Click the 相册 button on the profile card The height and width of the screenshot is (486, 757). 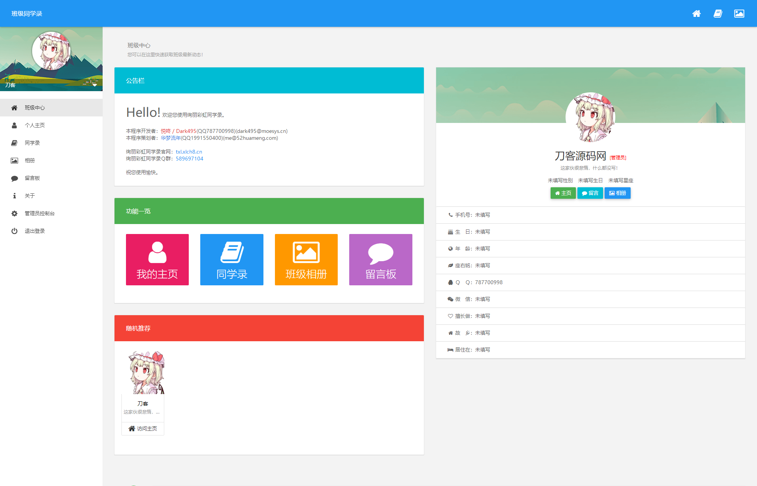617,193
